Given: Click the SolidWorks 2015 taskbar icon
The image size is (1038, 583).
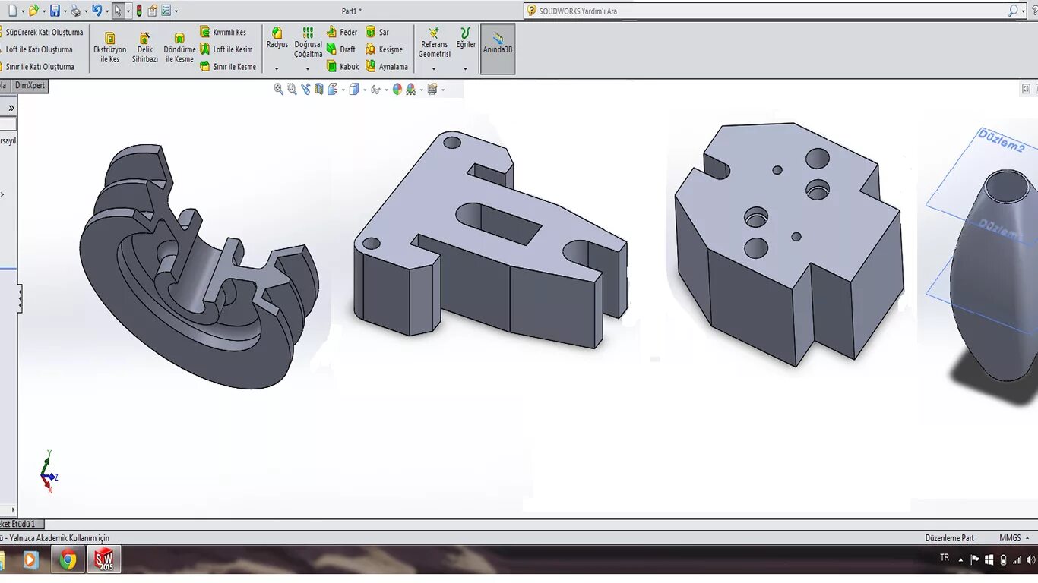Looking at the screenshot, I should click(103, 560).
